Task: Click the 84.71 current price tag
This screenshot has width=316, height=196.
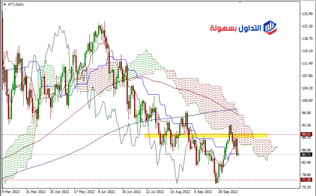Action: click(x=306, y=155)
